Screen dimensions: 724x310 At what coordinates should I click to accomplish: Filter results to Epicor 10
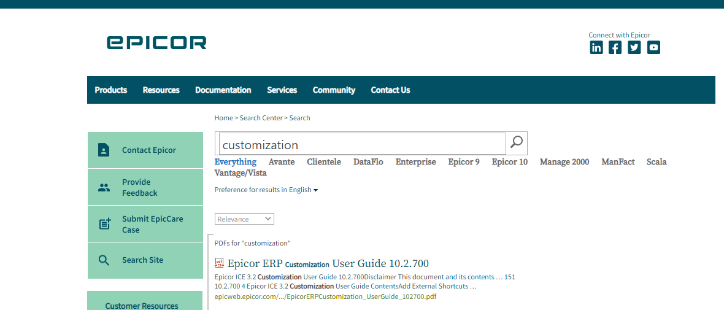(x=510, y=161)
